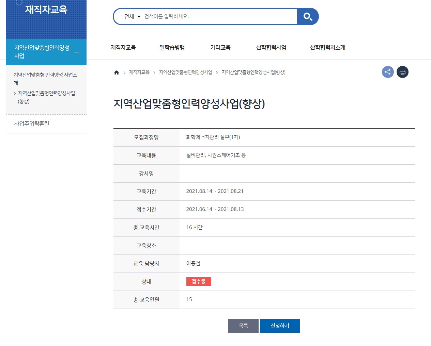Click the share icon
Image resolution: width=431 pixels, height=346 pixels.
point(388,72)
